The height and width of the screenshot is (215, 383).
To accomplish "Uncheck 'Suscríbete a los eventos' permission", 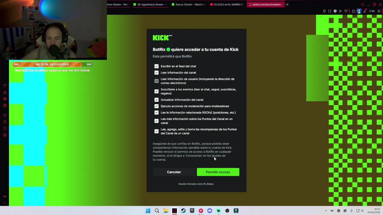I will pos(156,91).
